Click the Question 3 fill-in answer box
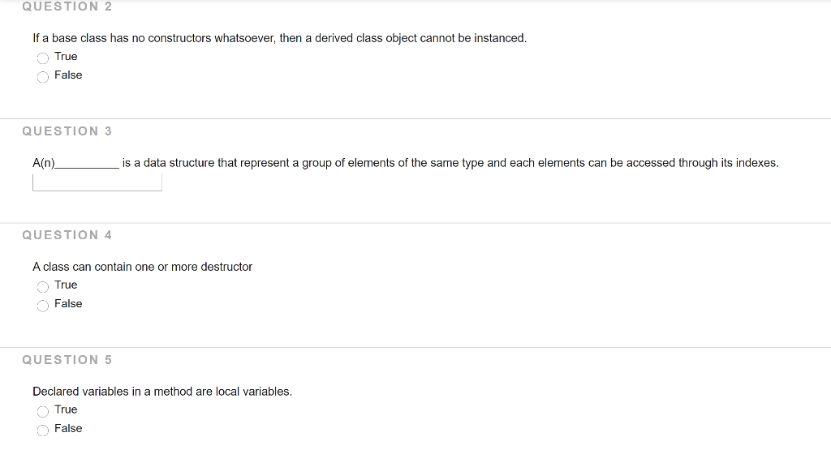The width and height of the screenshot is (831, 467). coord(97,182)
